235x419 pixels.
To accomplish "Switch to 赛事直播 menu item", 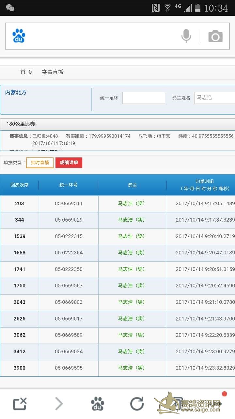I will click(x=53, y=72).
